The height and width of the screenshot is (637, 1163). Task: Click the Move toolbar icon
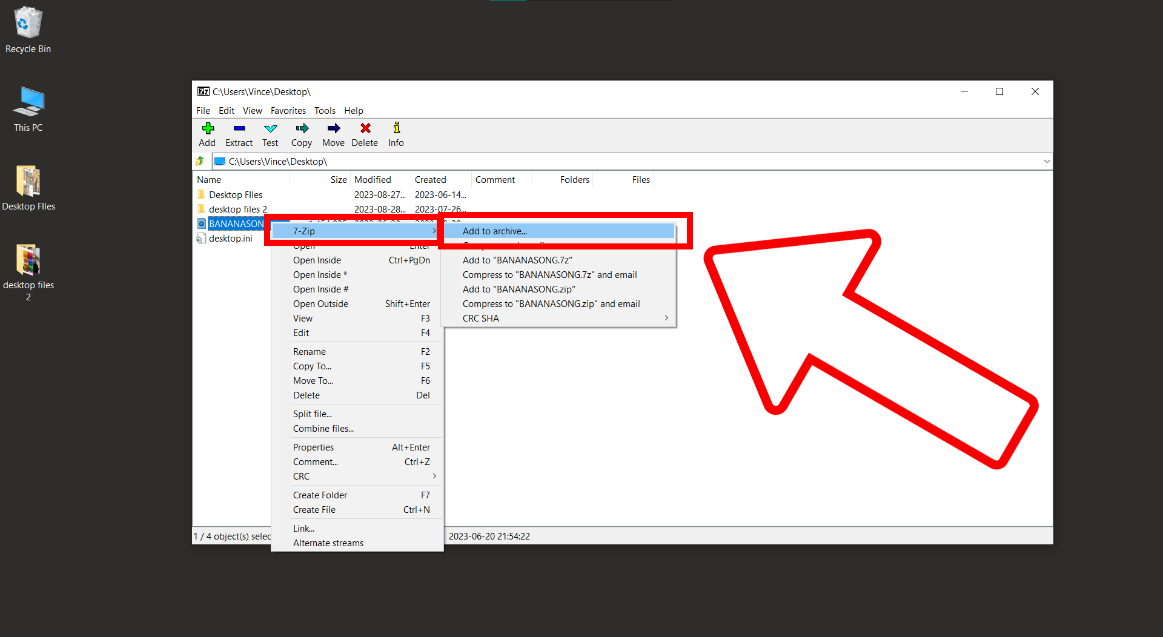(x=333, y=133)
